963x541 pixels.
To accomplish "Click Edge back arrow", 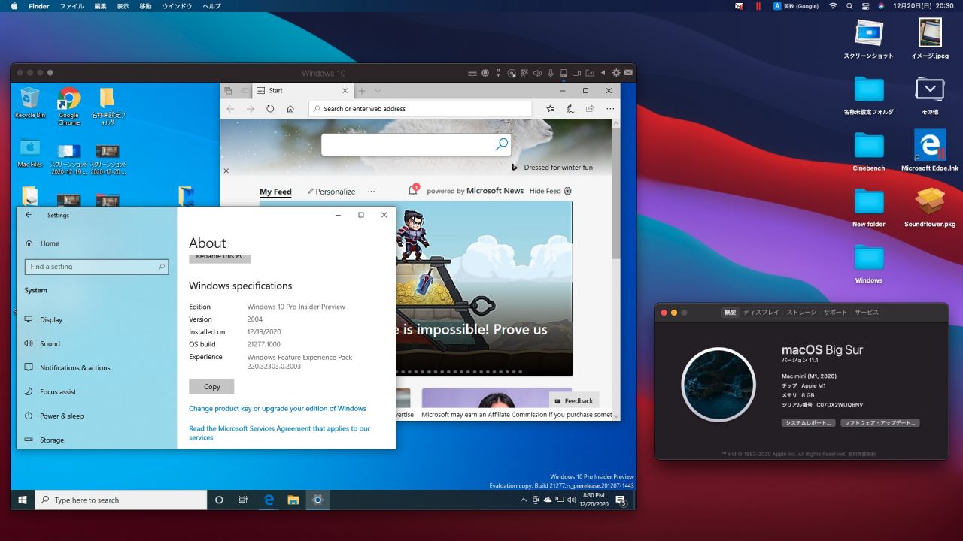I will (230, 109).
